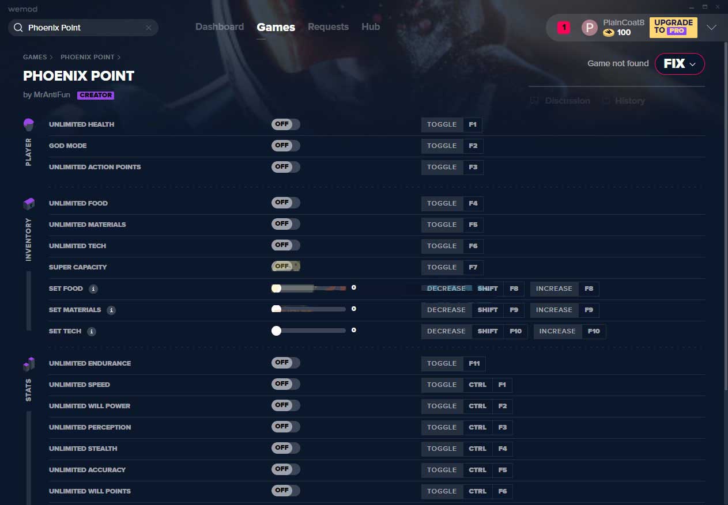The width and height of the screenshot is (728, 505).
Task: Toggle Unlimited Tech
Action: pyautogui.click(x=285, y=245)
